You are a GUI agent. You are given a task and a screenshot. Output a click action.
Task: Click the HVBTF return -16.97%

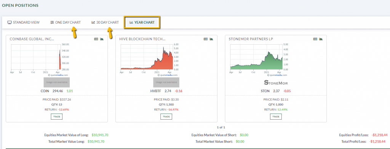173,109
